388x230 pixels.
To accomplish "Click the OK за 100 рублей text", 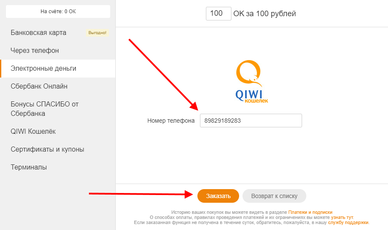I will [264, 14].
